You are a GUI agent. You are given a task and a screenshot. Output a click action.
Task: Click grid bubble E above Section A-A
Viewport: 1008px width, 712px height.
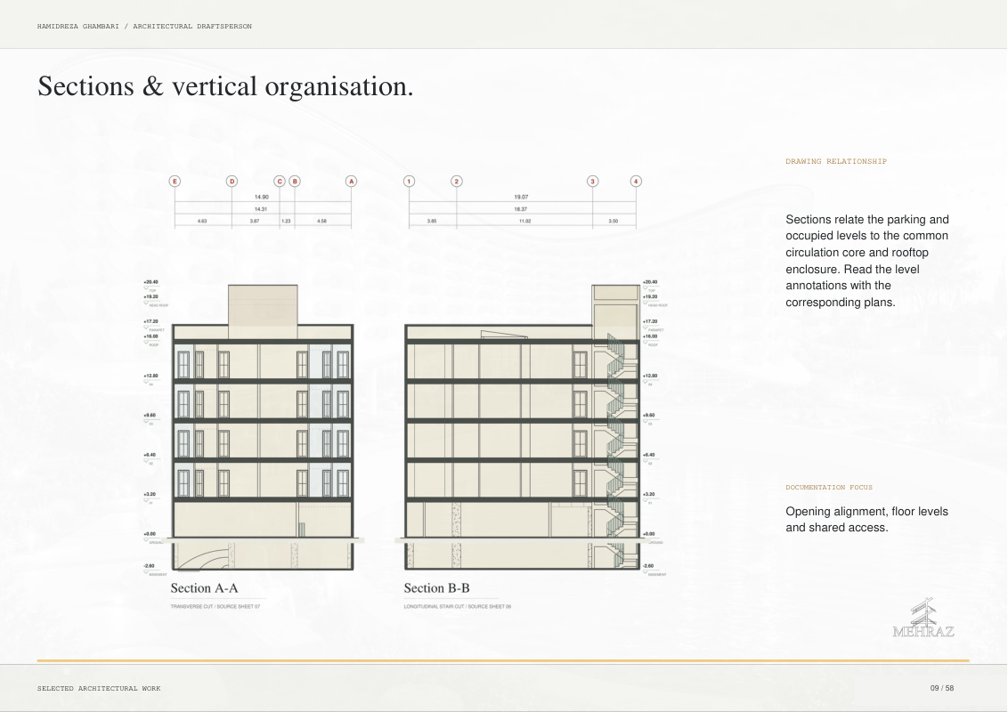[x=175, y=182]
